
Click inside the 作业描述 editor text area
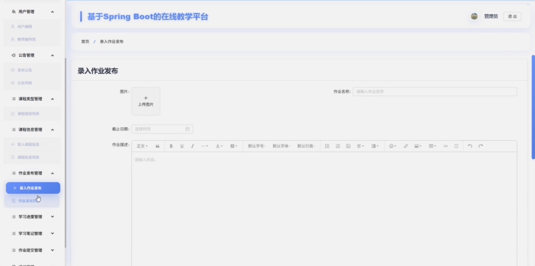[x=324, y=209]
